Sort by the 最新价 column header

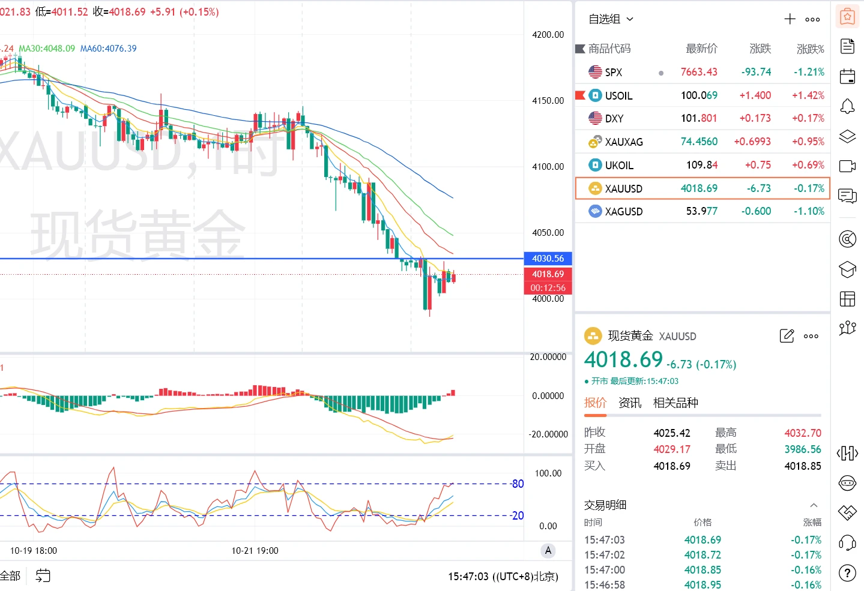[702, 49]
